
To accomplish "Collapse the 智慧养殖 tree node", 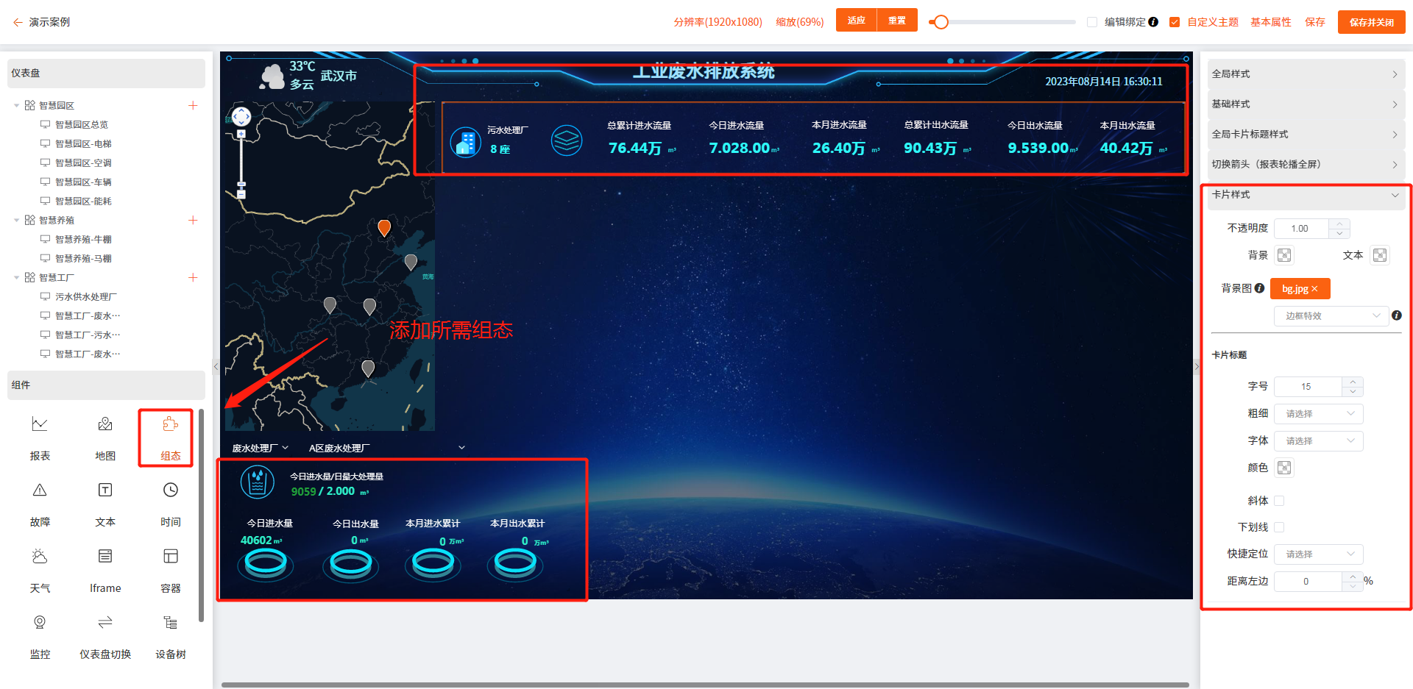I will [17, 220].
